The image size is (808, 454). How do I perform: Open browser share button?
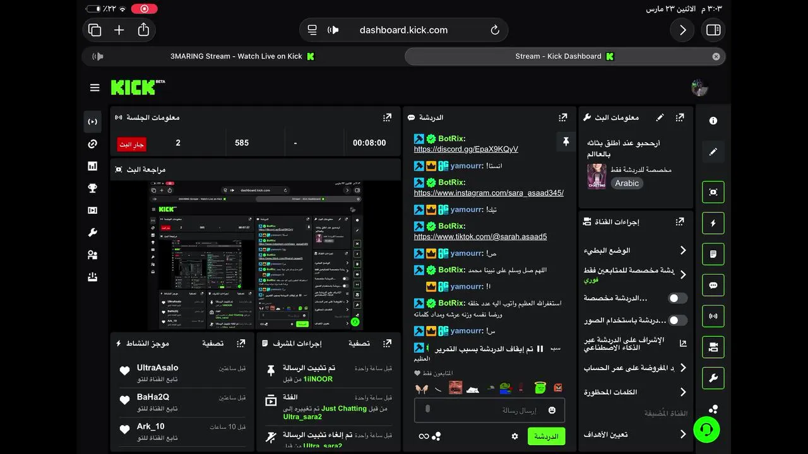(x=144, y=30)
